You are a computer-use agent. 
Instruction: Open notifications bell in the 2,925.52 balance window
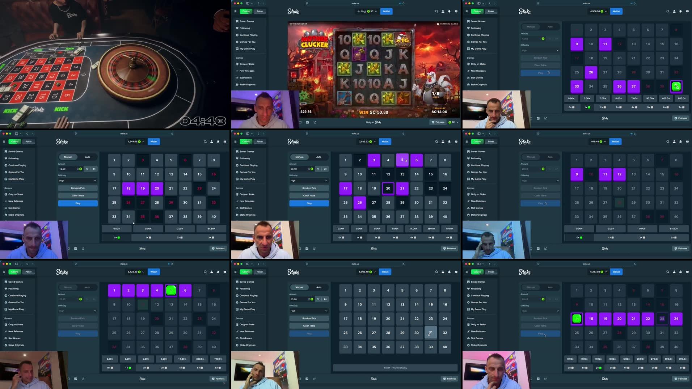[x=449, y=141]
